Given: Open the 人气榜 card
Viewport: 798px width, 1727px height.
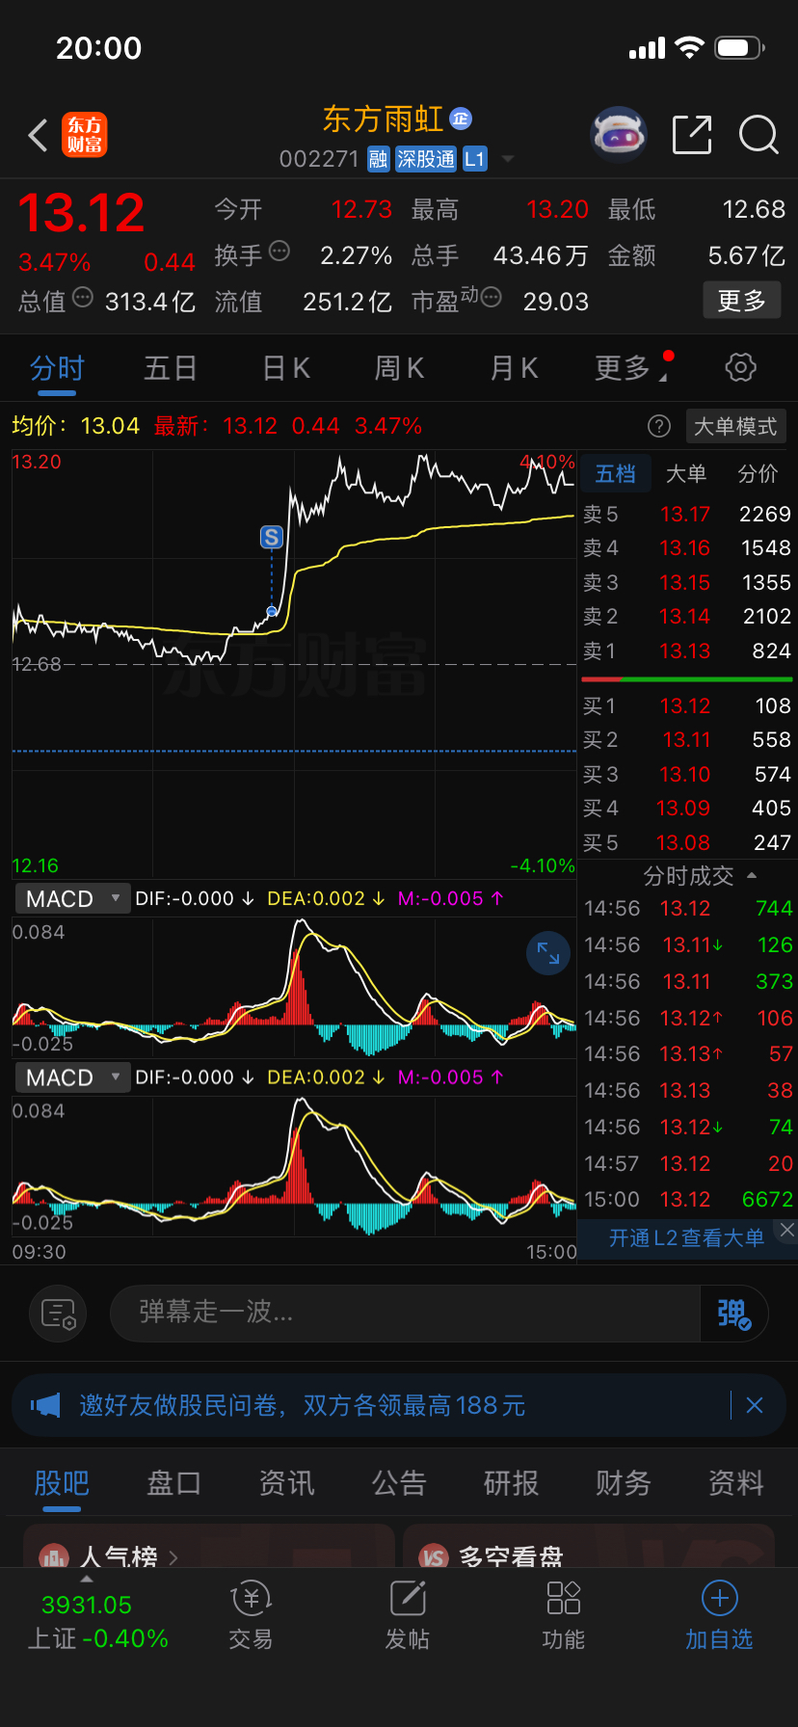Looking at the screenshot, I should [x=208, y=1547].
